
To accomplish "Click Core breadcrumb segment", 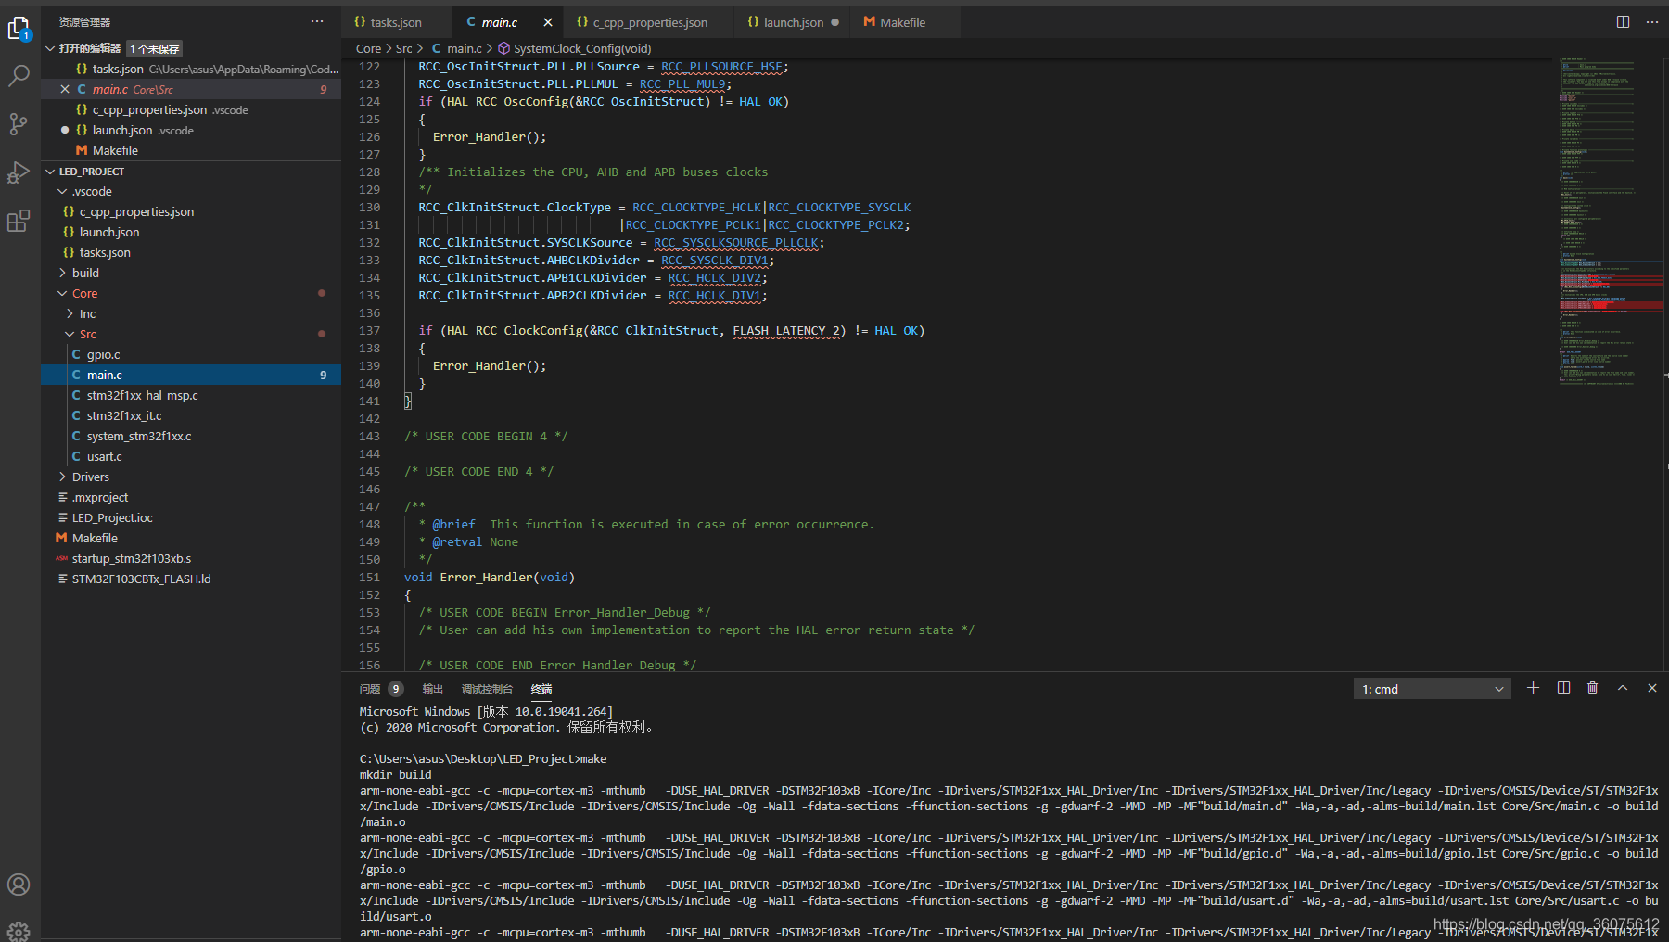I will (x=368, y=48).
